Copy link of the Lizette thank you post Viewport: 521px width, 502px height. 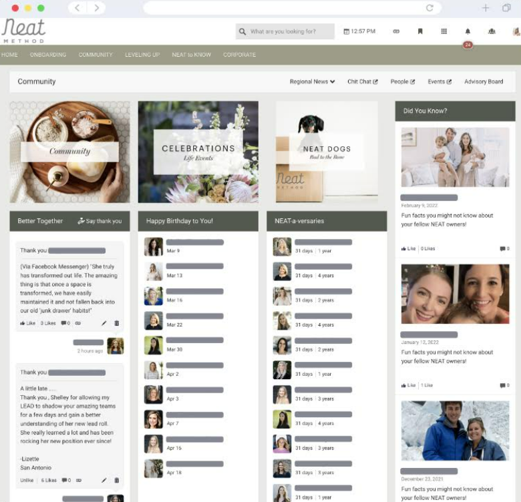79,480
